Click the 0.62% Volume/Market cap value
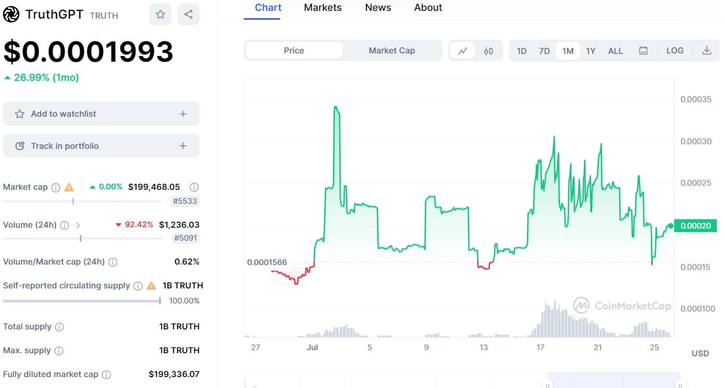The height and width of the screenshot is (388, 724). [187, 262]
